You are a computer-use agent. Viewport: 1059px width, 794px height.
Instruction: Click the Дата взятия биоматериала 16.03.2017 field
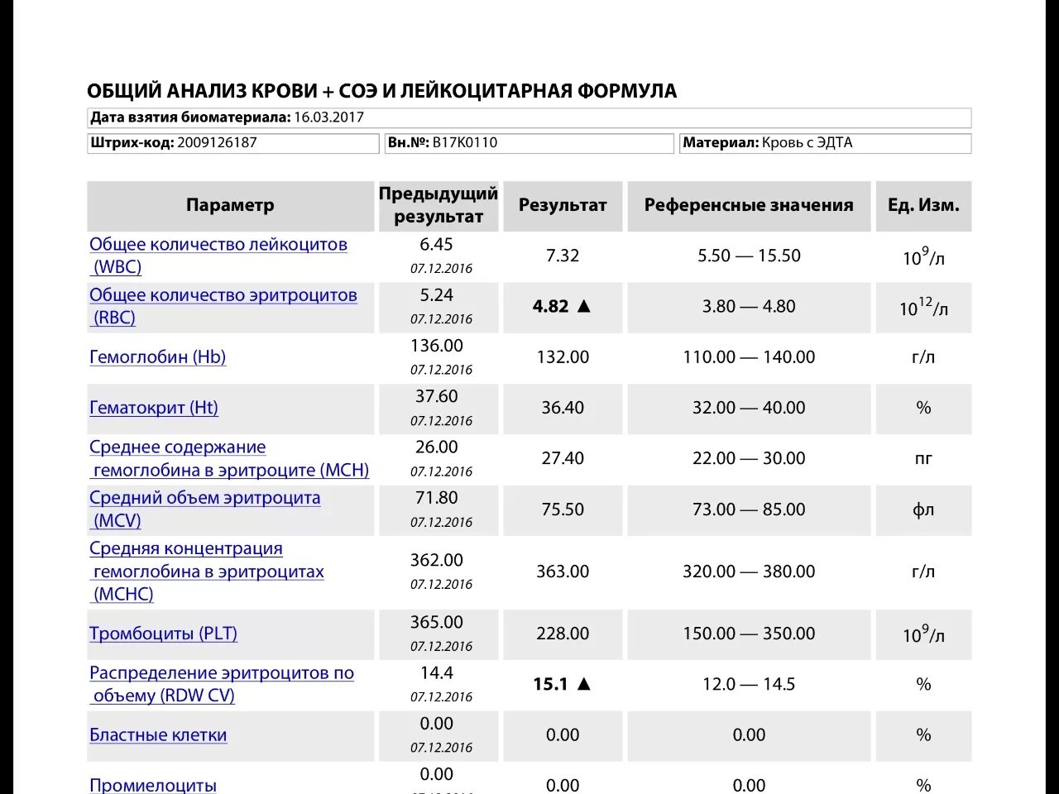coord(529,117)
